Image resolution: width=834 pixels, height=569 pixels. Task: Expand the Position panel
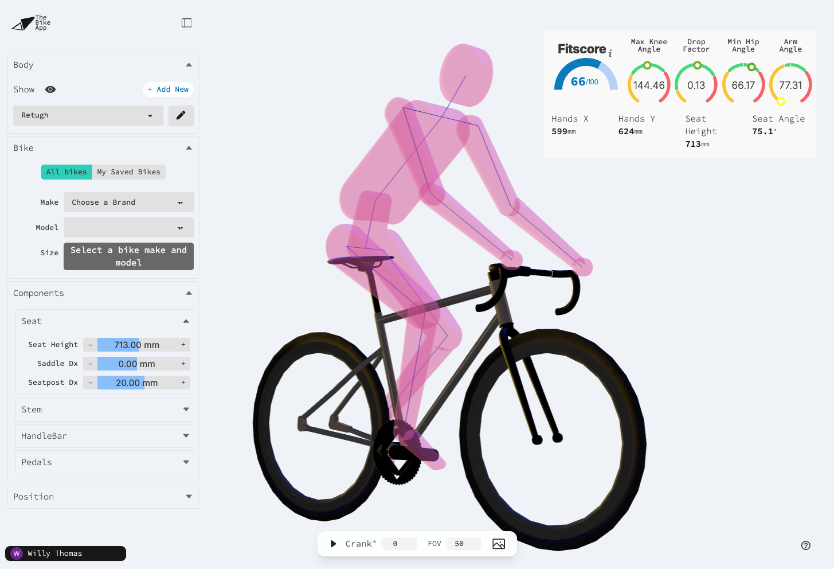103,497
